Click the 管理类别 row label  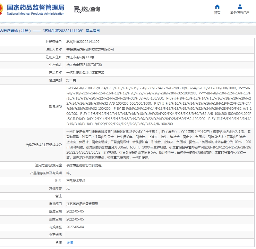pyautogui.click(x=55, y=80)
